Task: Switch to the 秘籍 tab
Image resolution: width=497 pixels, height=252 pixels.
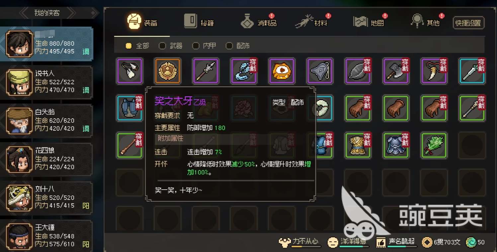Action: coord(199,22)
